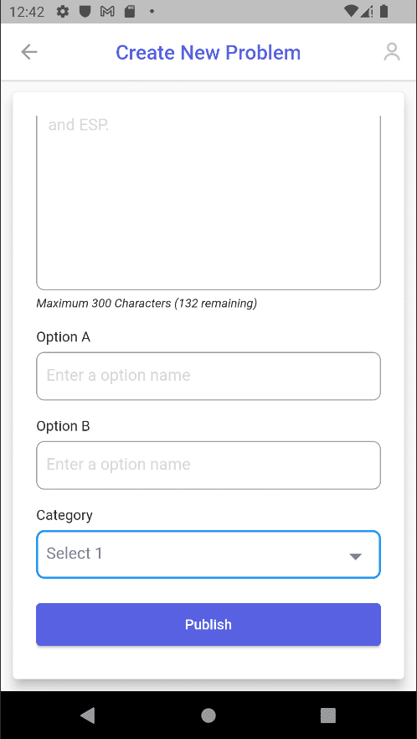Open the Select 1 category combo box
417x739 pixels.
[x=208, y=554]
